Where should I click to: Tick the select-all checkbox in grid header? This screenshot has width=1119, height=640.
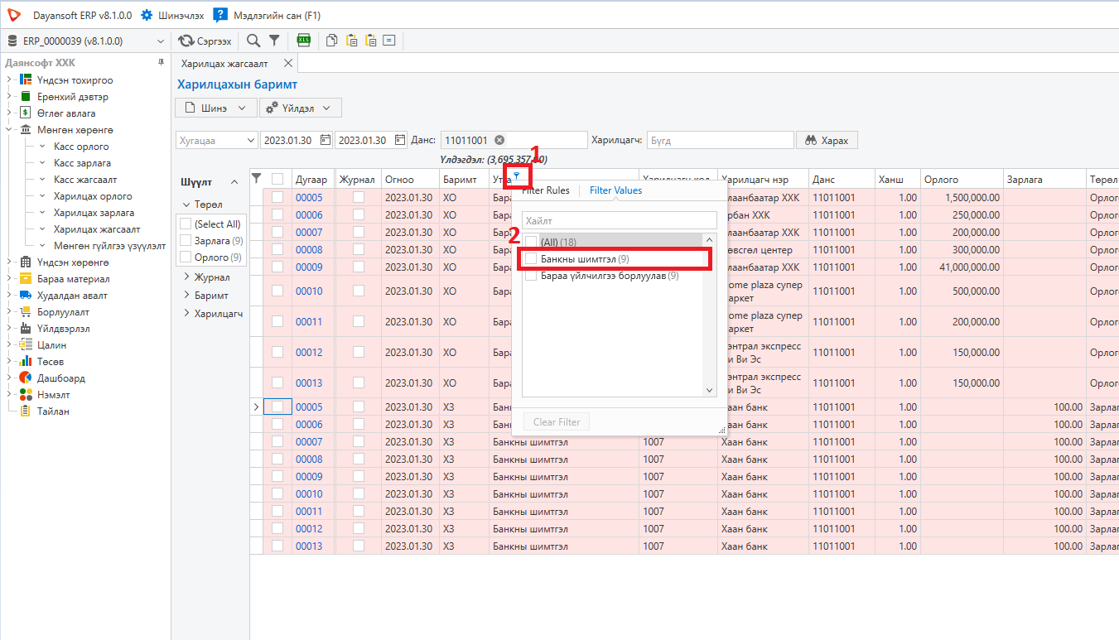[277, 179]
